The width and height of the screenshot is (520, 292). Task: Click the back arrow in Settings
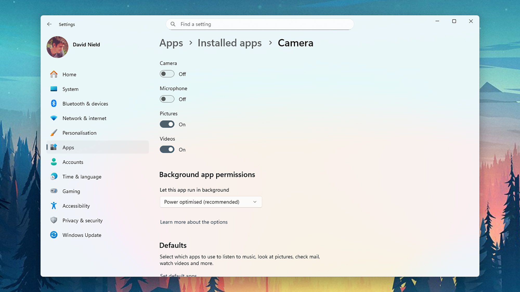(x=49, y=24)
